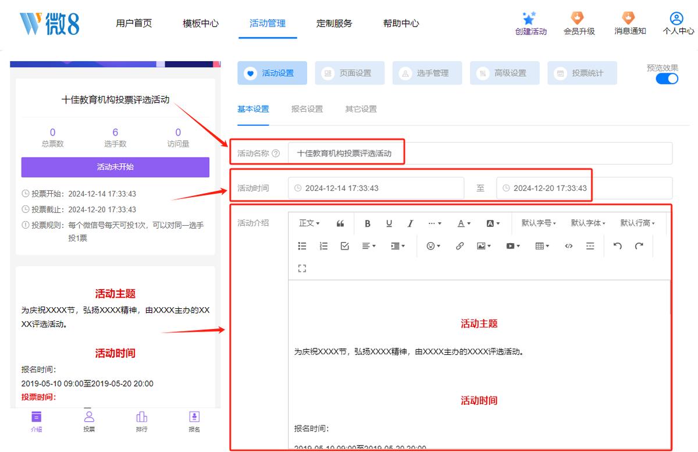
Task: Click 活动未开始 purple button
Action: pyautogui.click(x=115, y=167)
